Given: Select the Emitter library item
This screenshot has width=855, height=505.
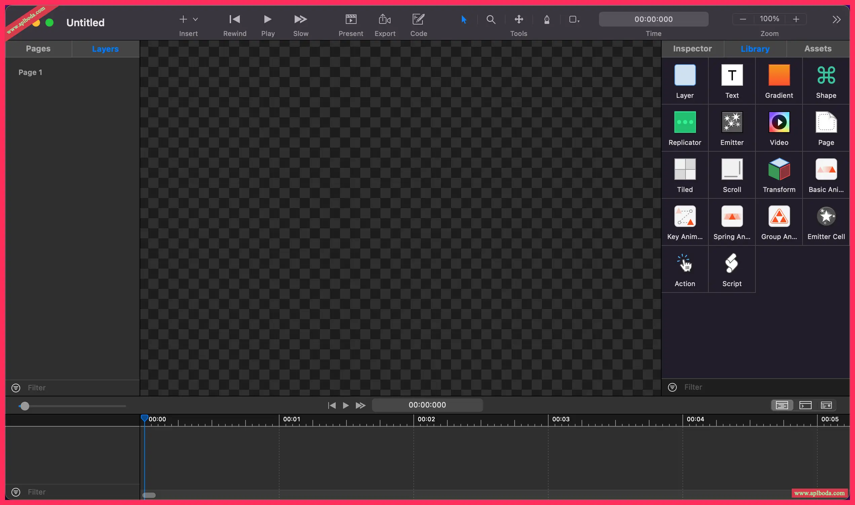Looking at the screenshot, I should 732,122.
